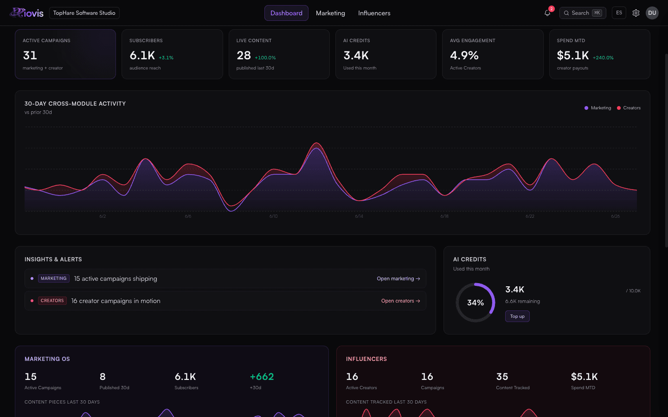Select the Dashboard tab

(286, 13)
